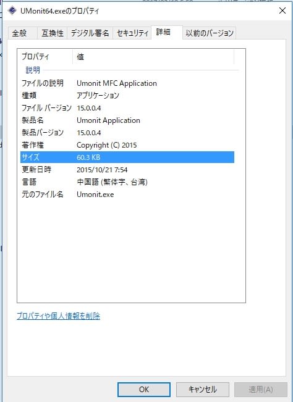Click プロパティや個人情報を削除 link
Image resolution: width=293 pixels, height=402 pixels.
coord(58,316)
